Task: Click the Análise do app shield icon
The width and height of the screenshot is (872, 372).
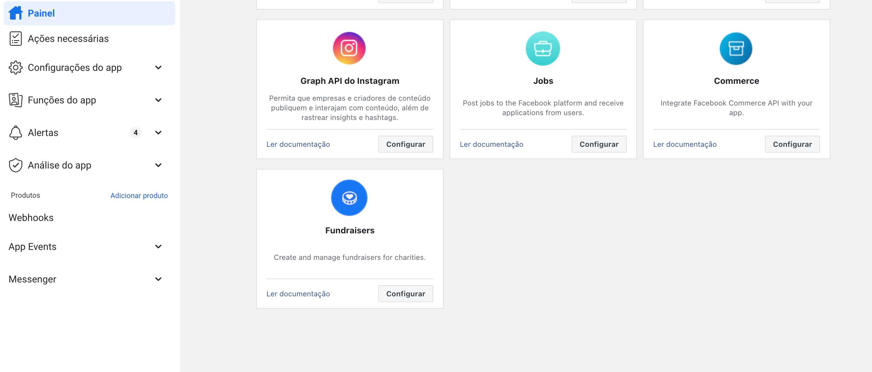Action: [x=16, y=165]
